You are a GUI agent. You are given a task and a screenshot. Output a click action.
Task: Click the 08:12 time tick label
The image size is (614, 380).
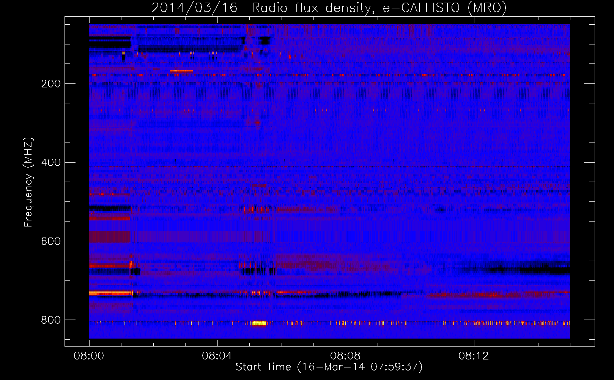point(474,356)
